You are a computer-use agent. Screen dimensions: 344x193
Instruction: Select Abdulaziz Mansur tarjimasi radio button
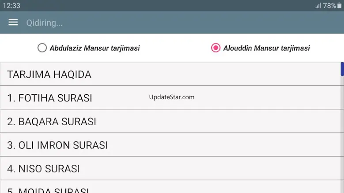click(42, 48)
